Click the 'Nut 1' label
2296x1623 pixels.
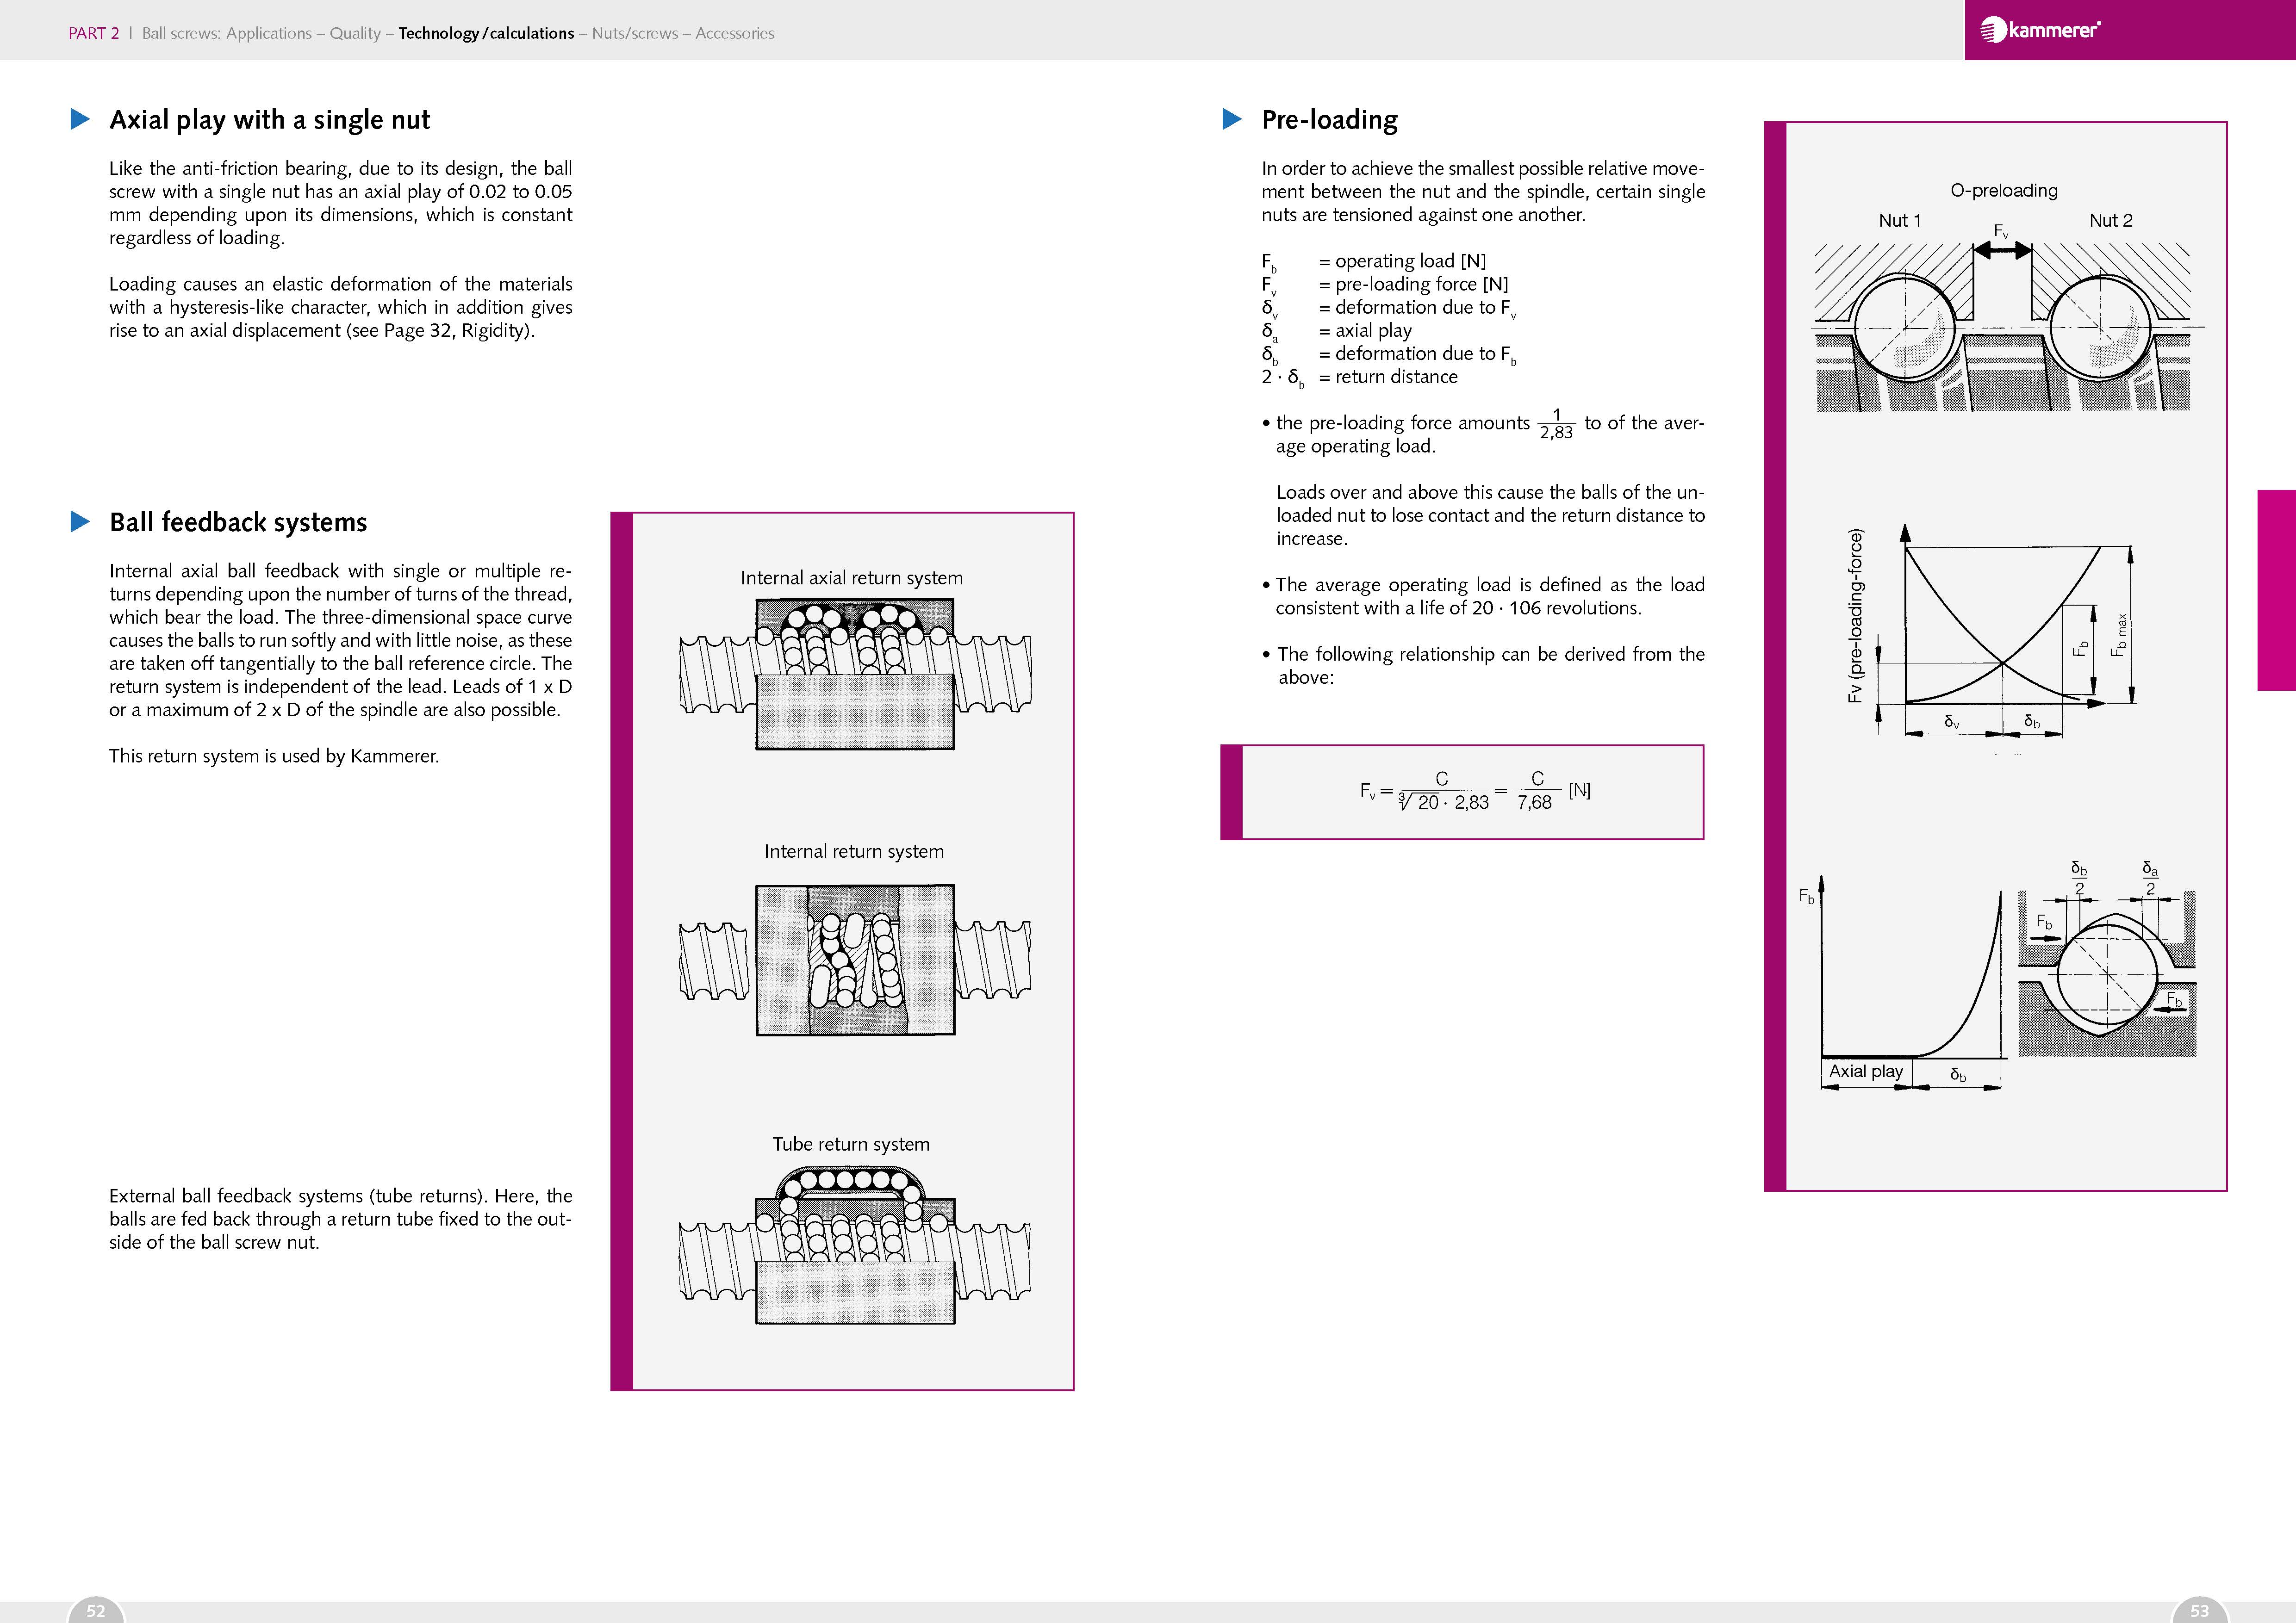point(1900,221)
